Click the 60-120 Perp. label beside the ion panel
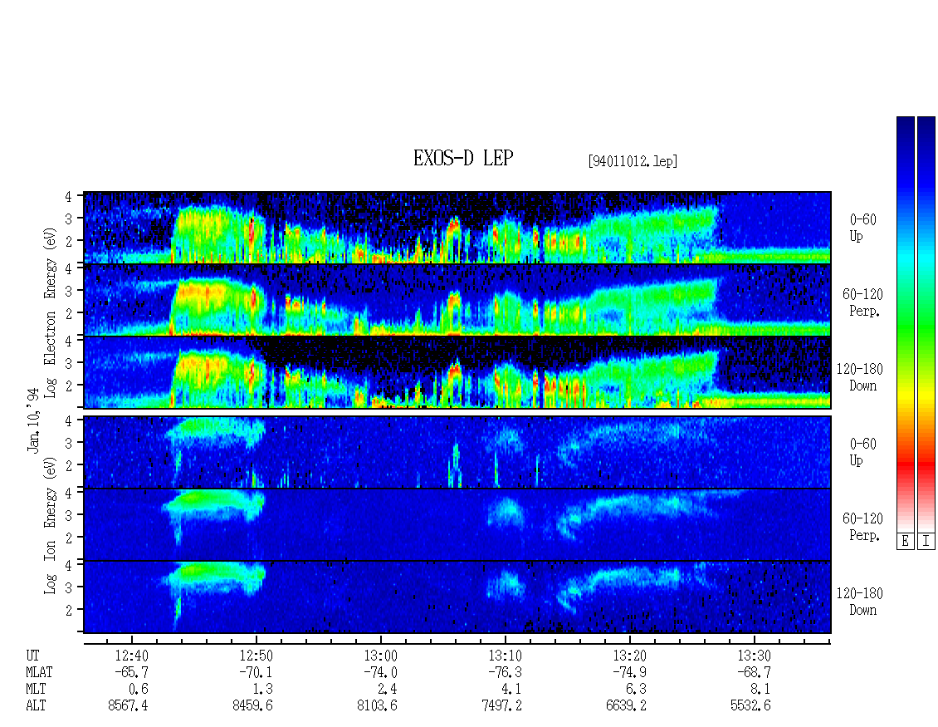 point(862,527)
